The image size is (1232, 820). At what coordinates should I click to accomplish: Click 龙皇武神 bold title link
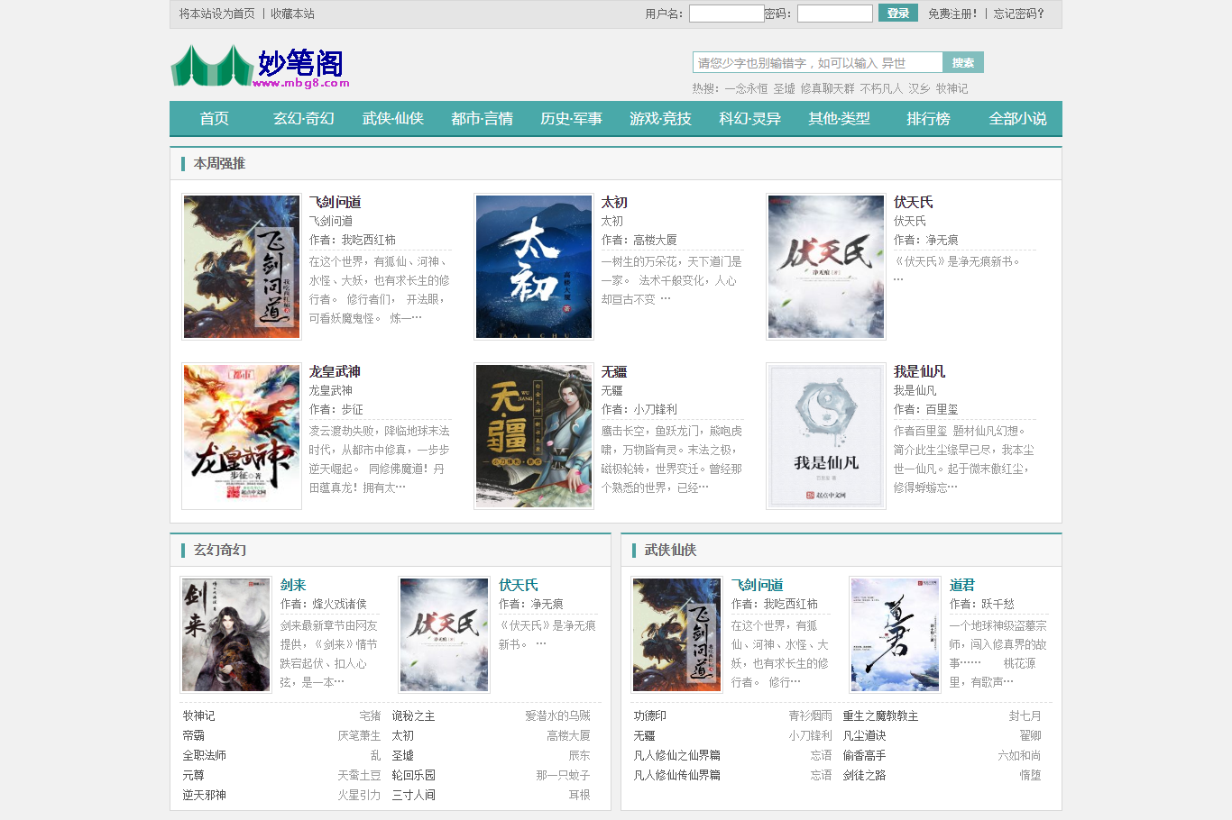(335, 371)
